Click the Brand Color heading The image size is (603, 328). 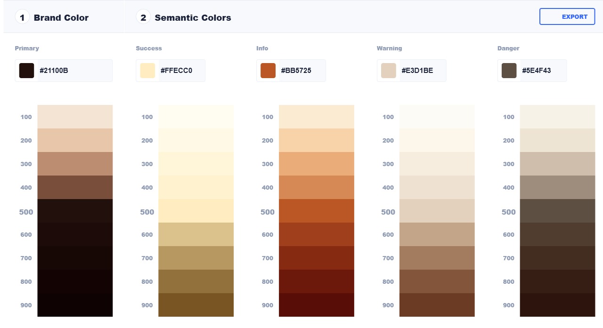61,17
